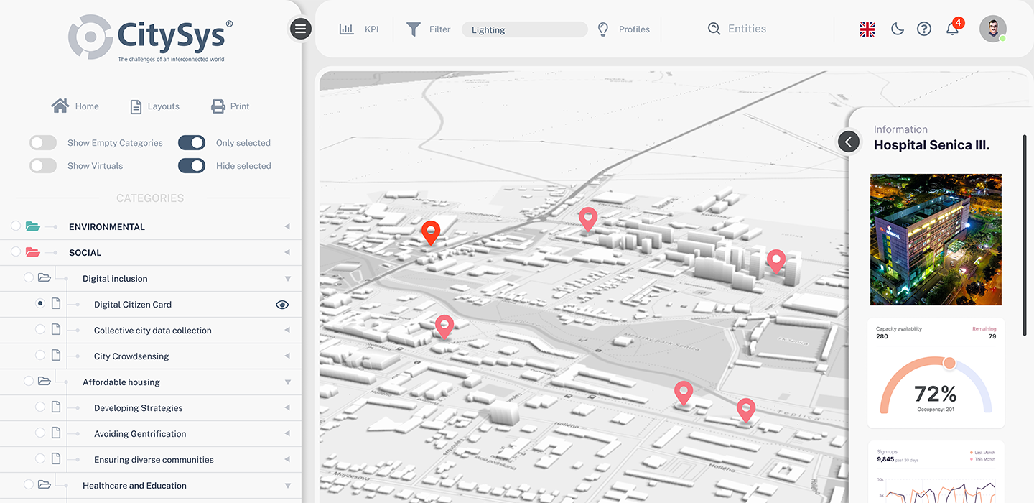This screenshot has width=1034, height=503.
Task: Open the Lighting filter dropdown
Action: click(524, 29)
